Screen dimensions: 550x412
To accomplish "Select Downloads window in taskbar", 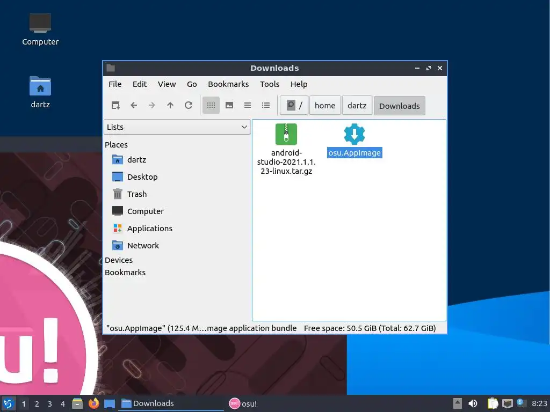I will point(171,403).
